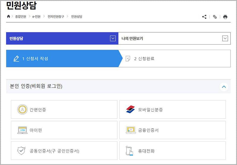Choose 휴대전화 authentication button
Image resolution: width=237 pixels, height=165 pixels.
tap(172, 151)
